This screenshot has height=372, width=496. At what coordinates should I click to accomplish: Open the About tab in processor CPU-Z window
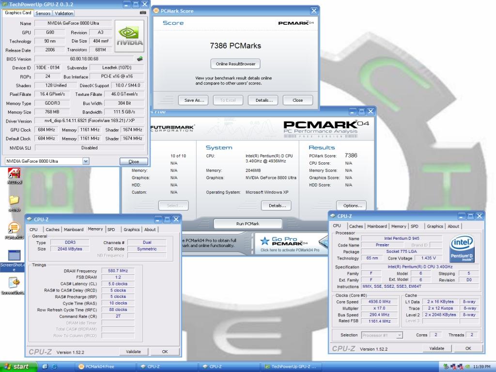click(453, 226)
